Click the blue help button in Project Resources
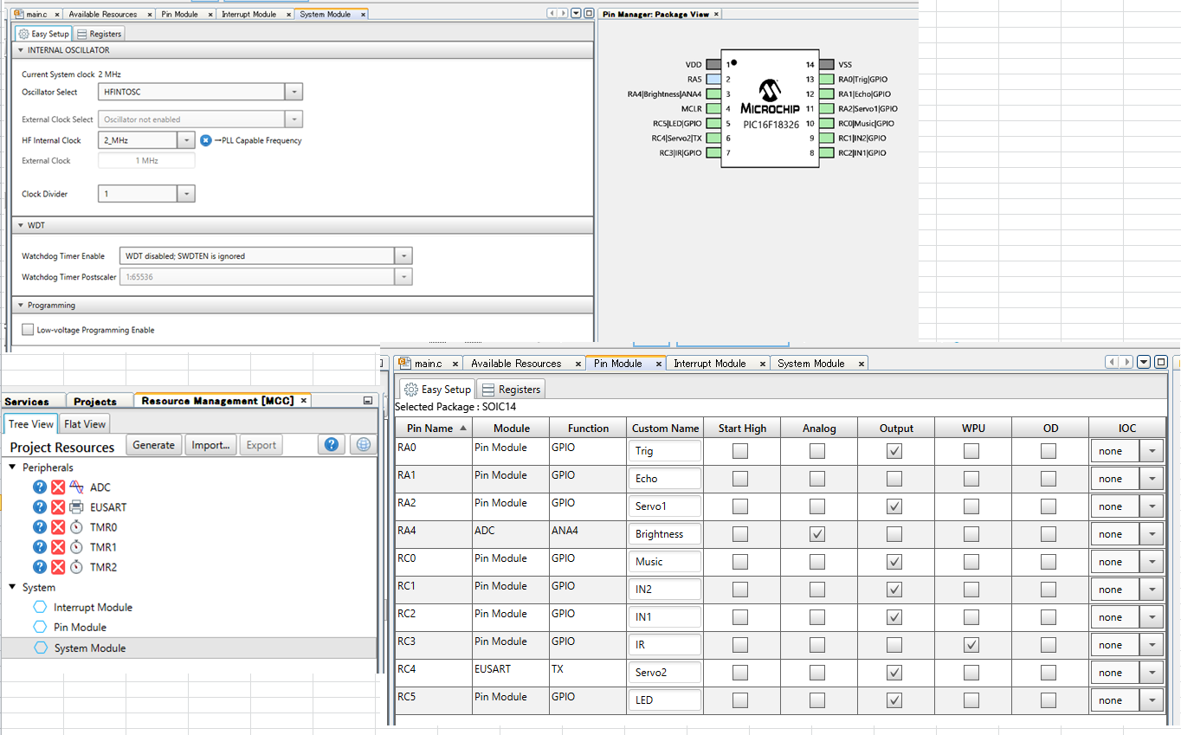 click(x=331, y=445)
